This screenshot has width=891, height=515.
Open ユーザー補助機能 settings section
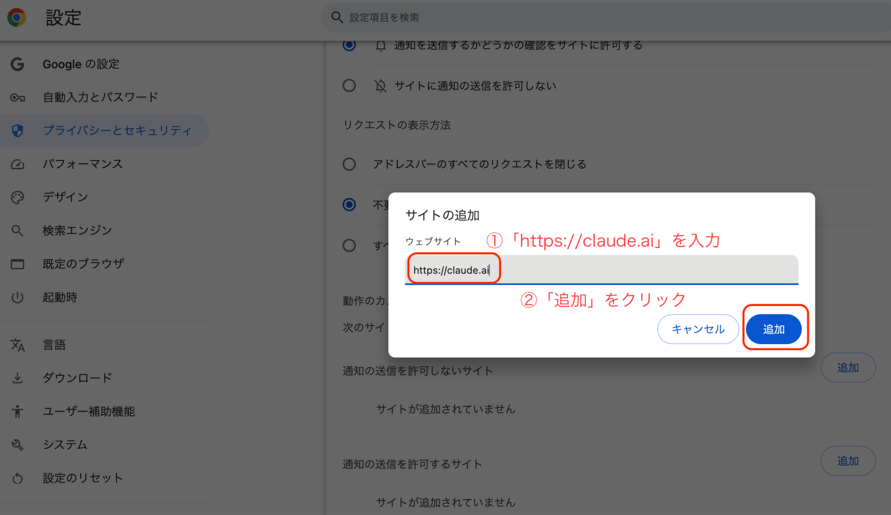point(89,411)
